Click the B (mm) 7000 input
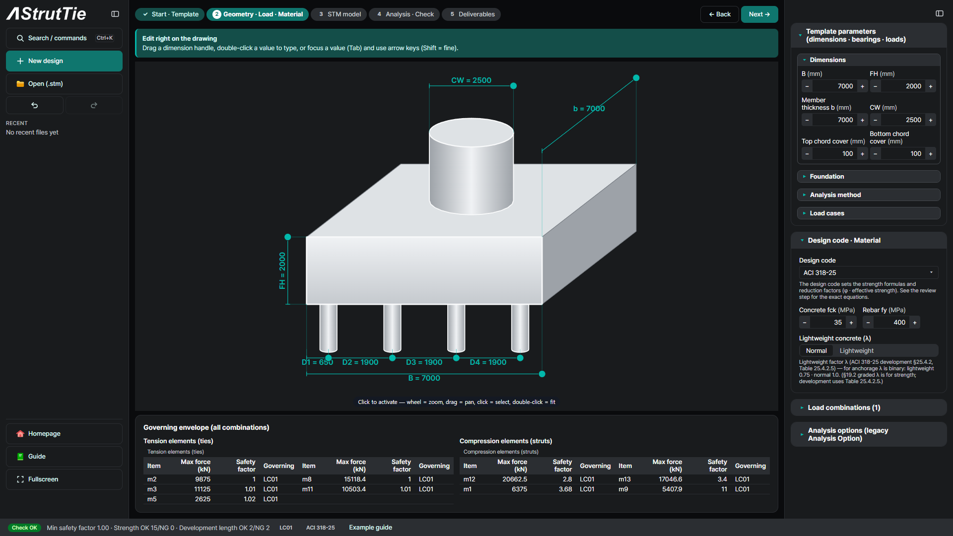The height and width of the screenshot is (536, 953). 835,86
